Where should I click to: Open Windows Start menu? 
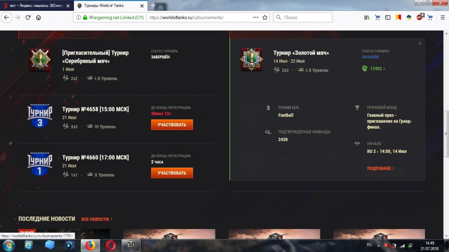[9, 245]
